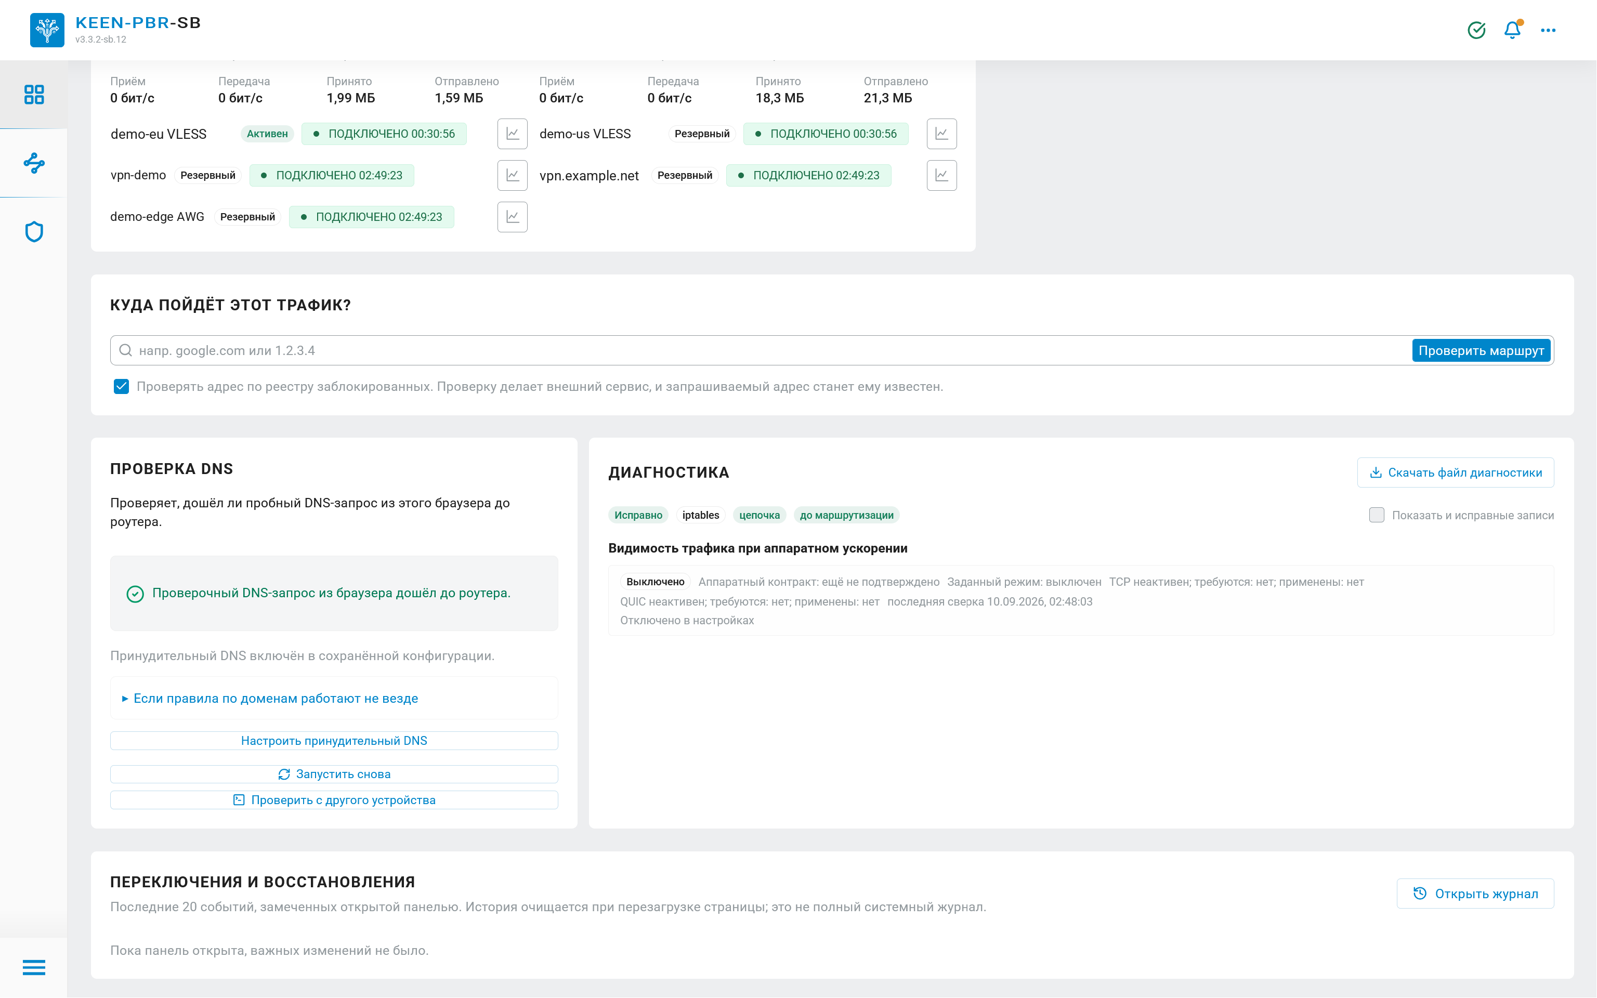Screen dimensions: 1597x998
Task: Enable "Показать и исправные записи" checkbox
Action: (1377, 515)
